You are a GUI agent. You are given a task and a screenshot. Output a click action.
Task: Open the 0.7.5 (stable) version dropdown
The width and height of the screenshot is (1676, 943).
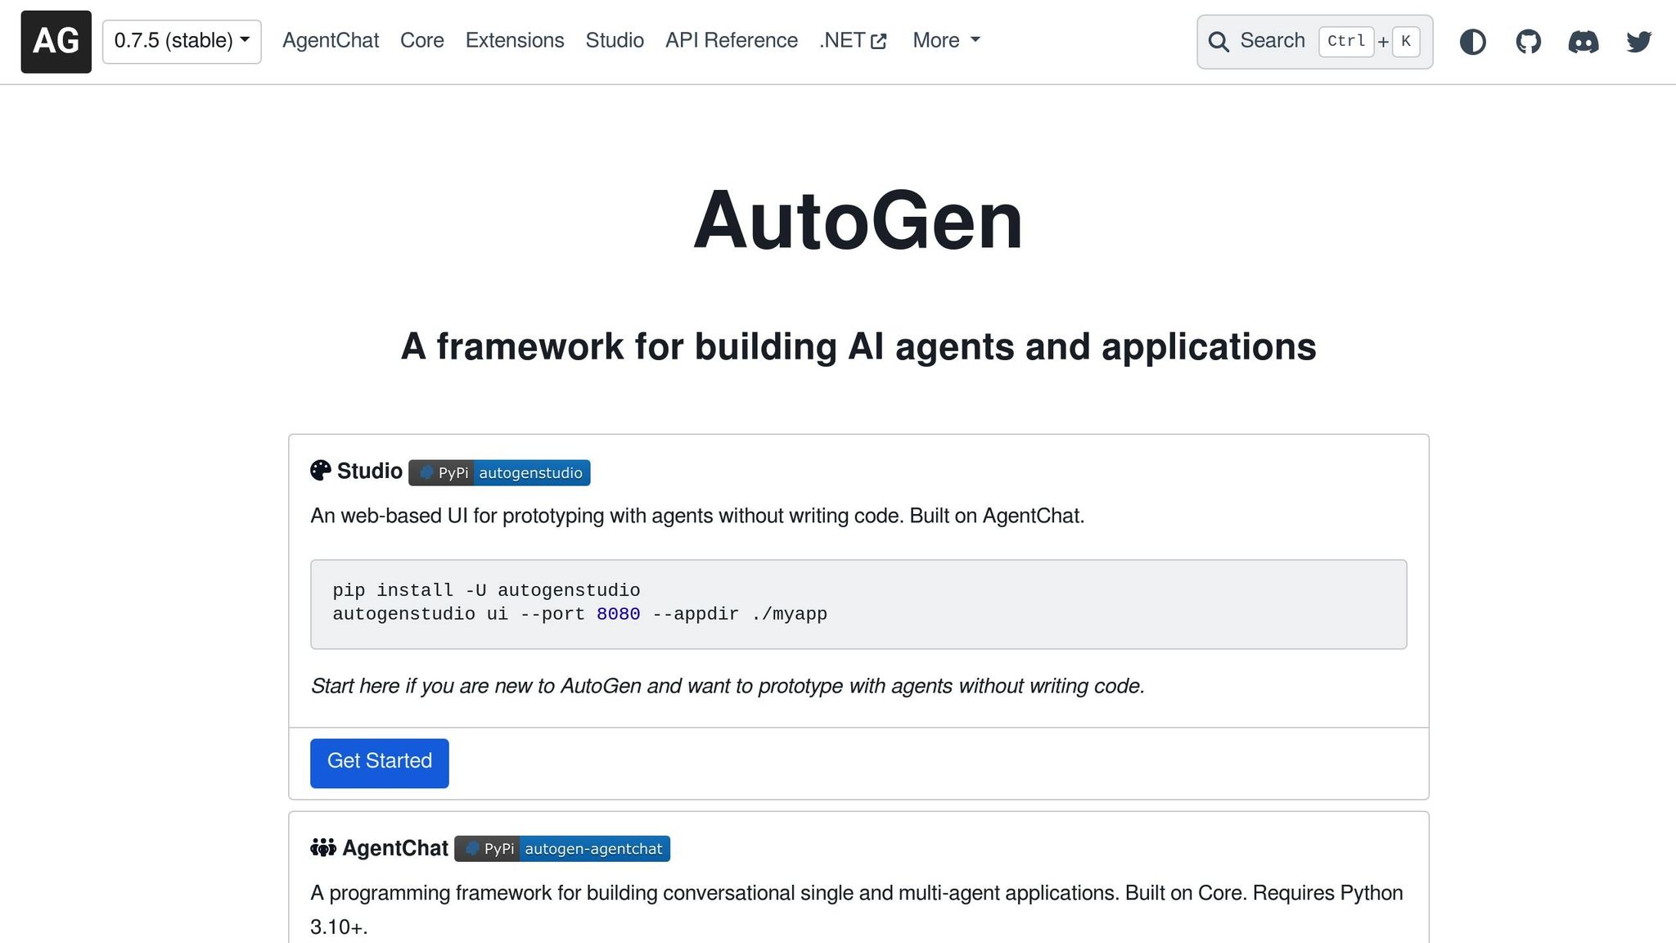pyautogui.click(x=182, y=41)
